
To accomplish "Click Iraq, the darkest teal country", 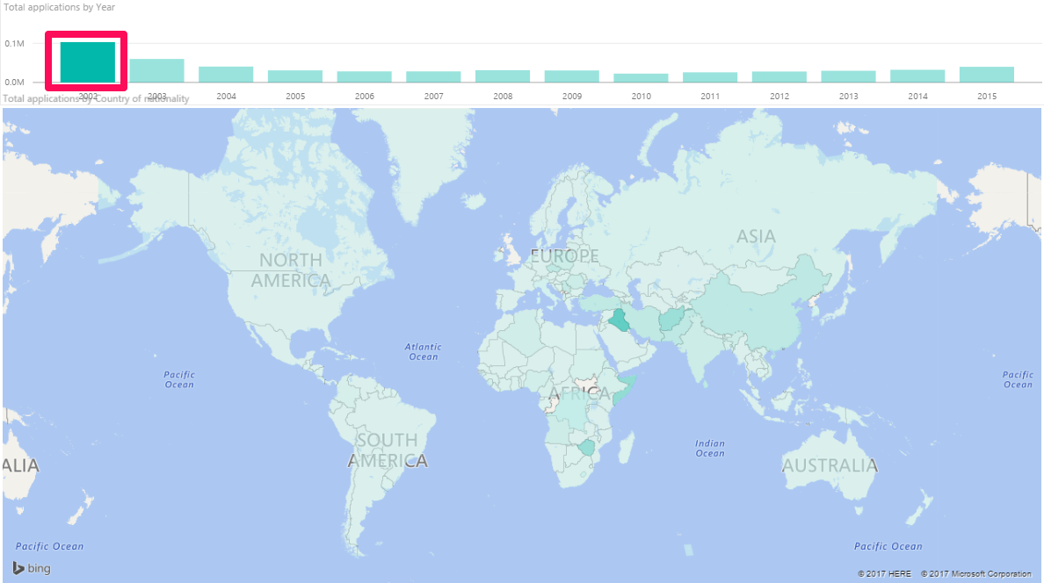I will 620,320.
